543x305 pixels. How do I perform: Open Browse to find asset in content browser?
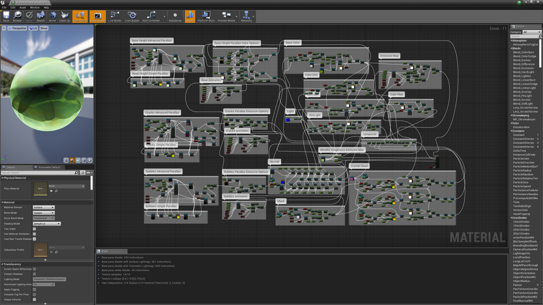coord(17,16)
